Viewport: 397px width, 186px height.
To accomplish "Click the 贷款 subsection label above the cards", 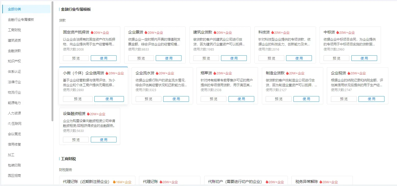I will 62,20.
